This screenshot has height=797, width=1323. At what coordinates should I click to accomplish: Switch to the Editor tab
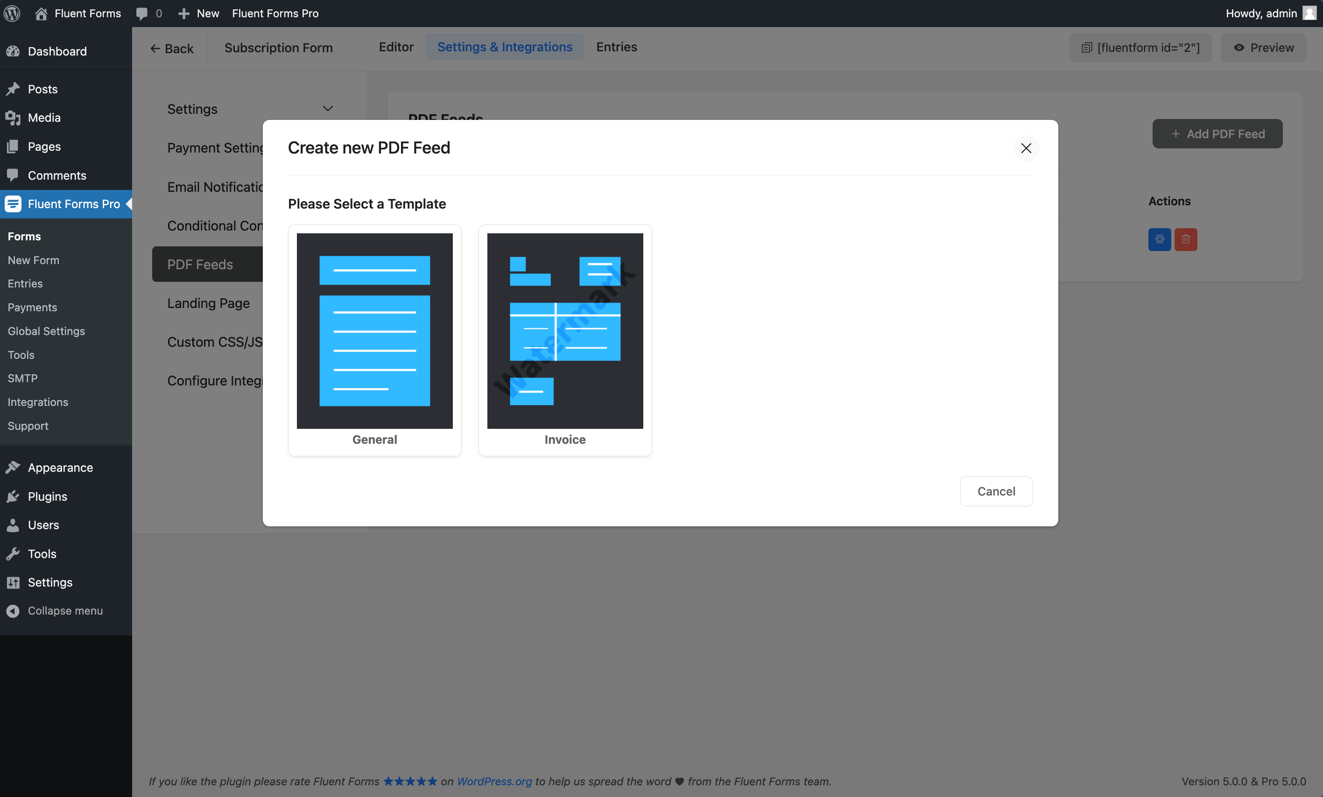tap(396, 47)
